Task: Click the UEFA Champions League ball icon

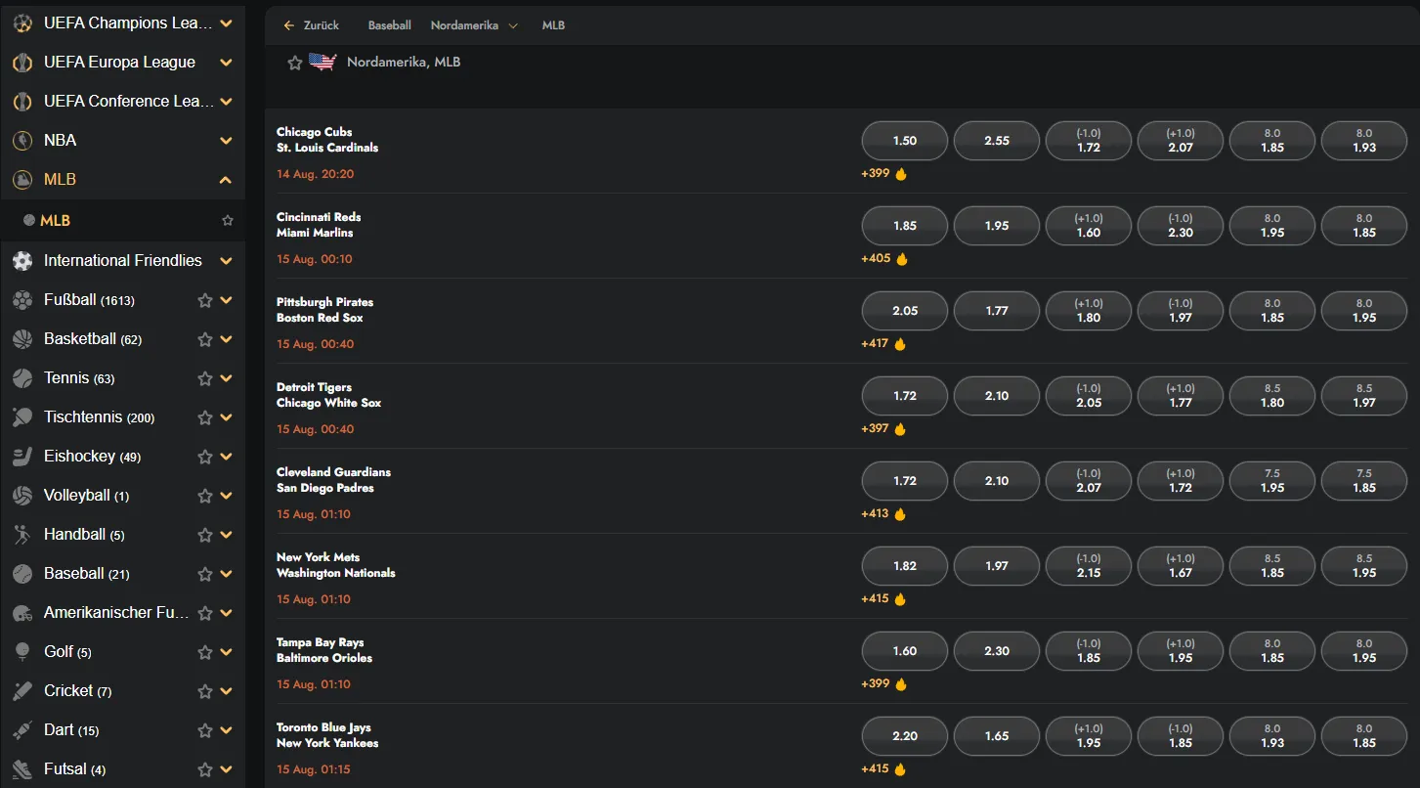Action: click(22, 23)
